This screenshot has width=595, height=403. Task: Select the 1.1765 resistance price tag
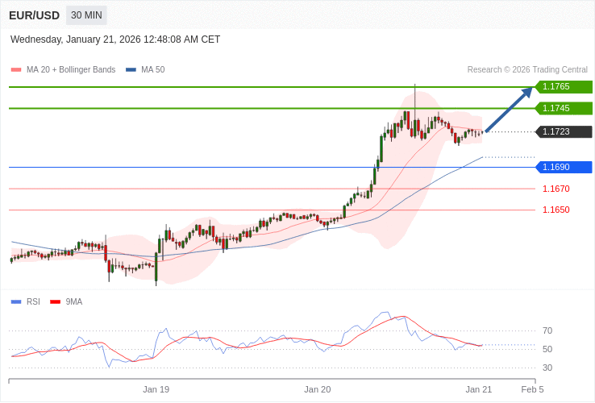tap(563, 87)
